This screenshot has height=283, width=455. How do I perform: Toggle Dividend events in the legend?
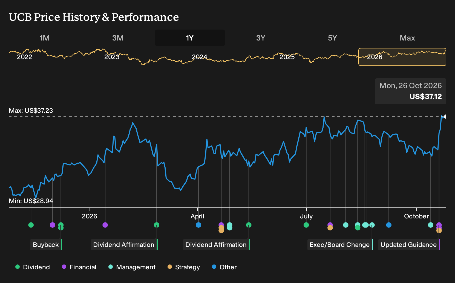pos(33,267)
